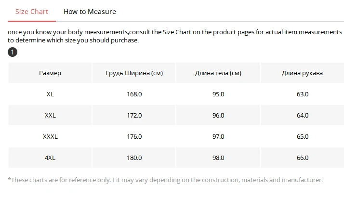Select the Длина рукава column header
Viewport: 344px width, 199px height.
tap(302, 73)
